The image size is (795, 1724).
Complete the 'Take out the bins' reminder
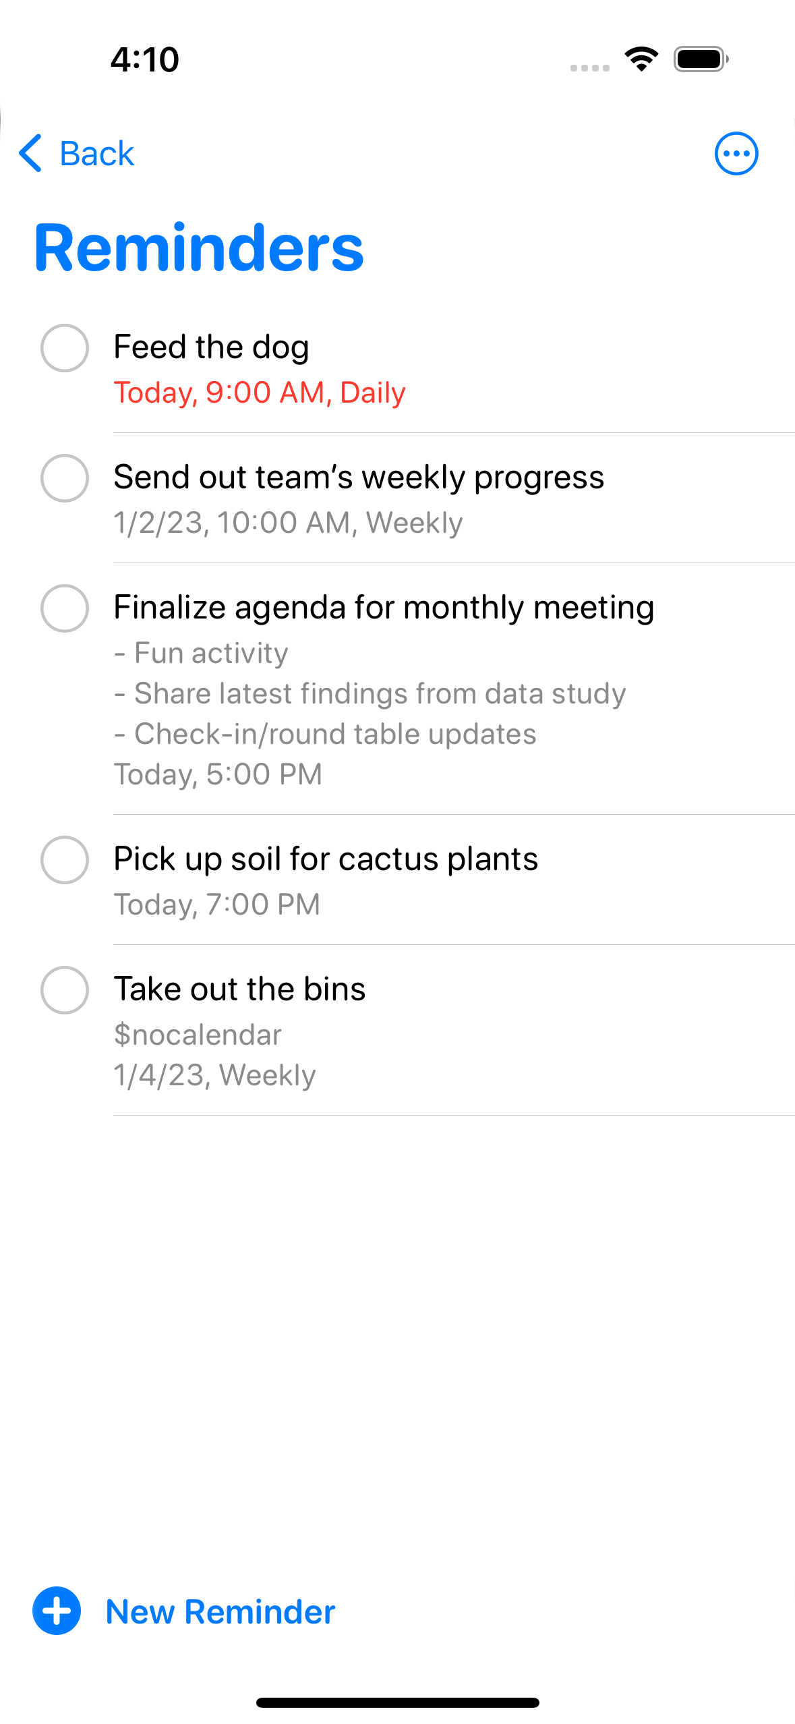(x=65, y=990)
